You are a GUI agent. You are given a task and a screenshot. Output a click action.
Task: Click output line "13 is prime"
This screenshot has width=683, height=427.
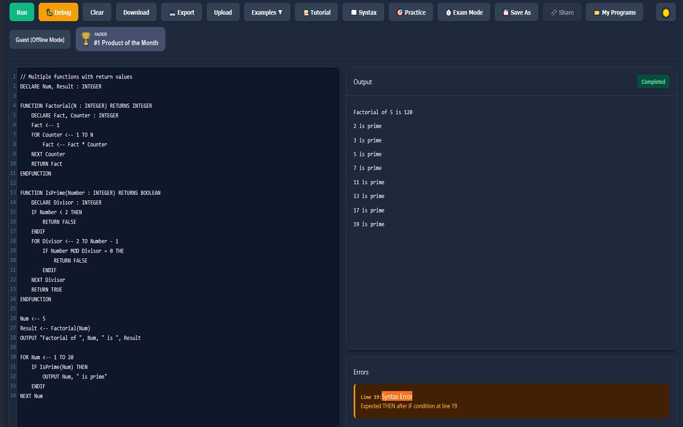pos(369,196)
